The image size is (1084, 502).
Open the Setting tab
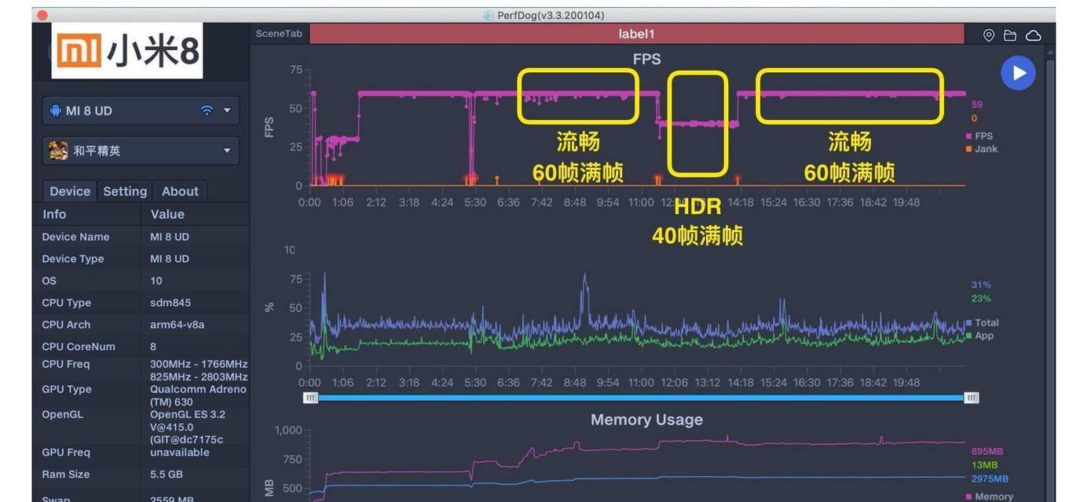125,191
